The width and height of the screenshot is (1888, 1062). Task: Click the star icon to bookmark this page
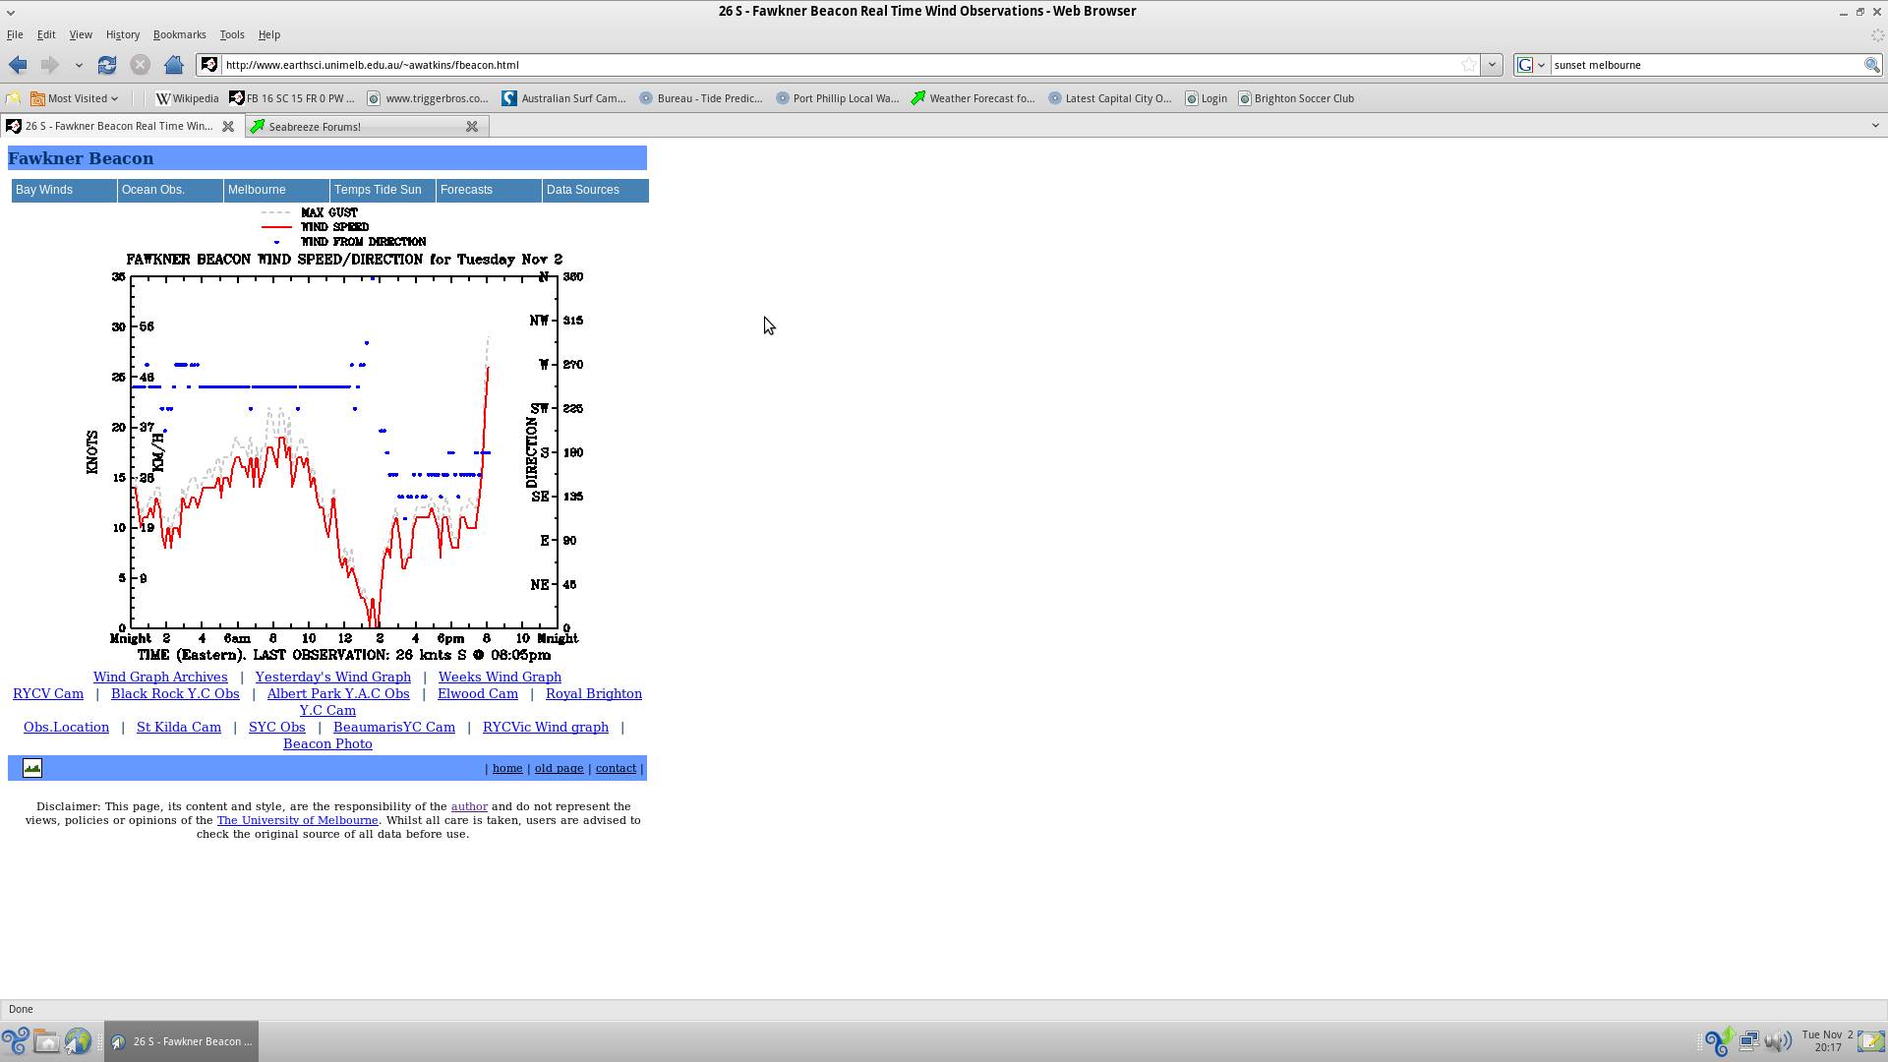coord(1468,65)
